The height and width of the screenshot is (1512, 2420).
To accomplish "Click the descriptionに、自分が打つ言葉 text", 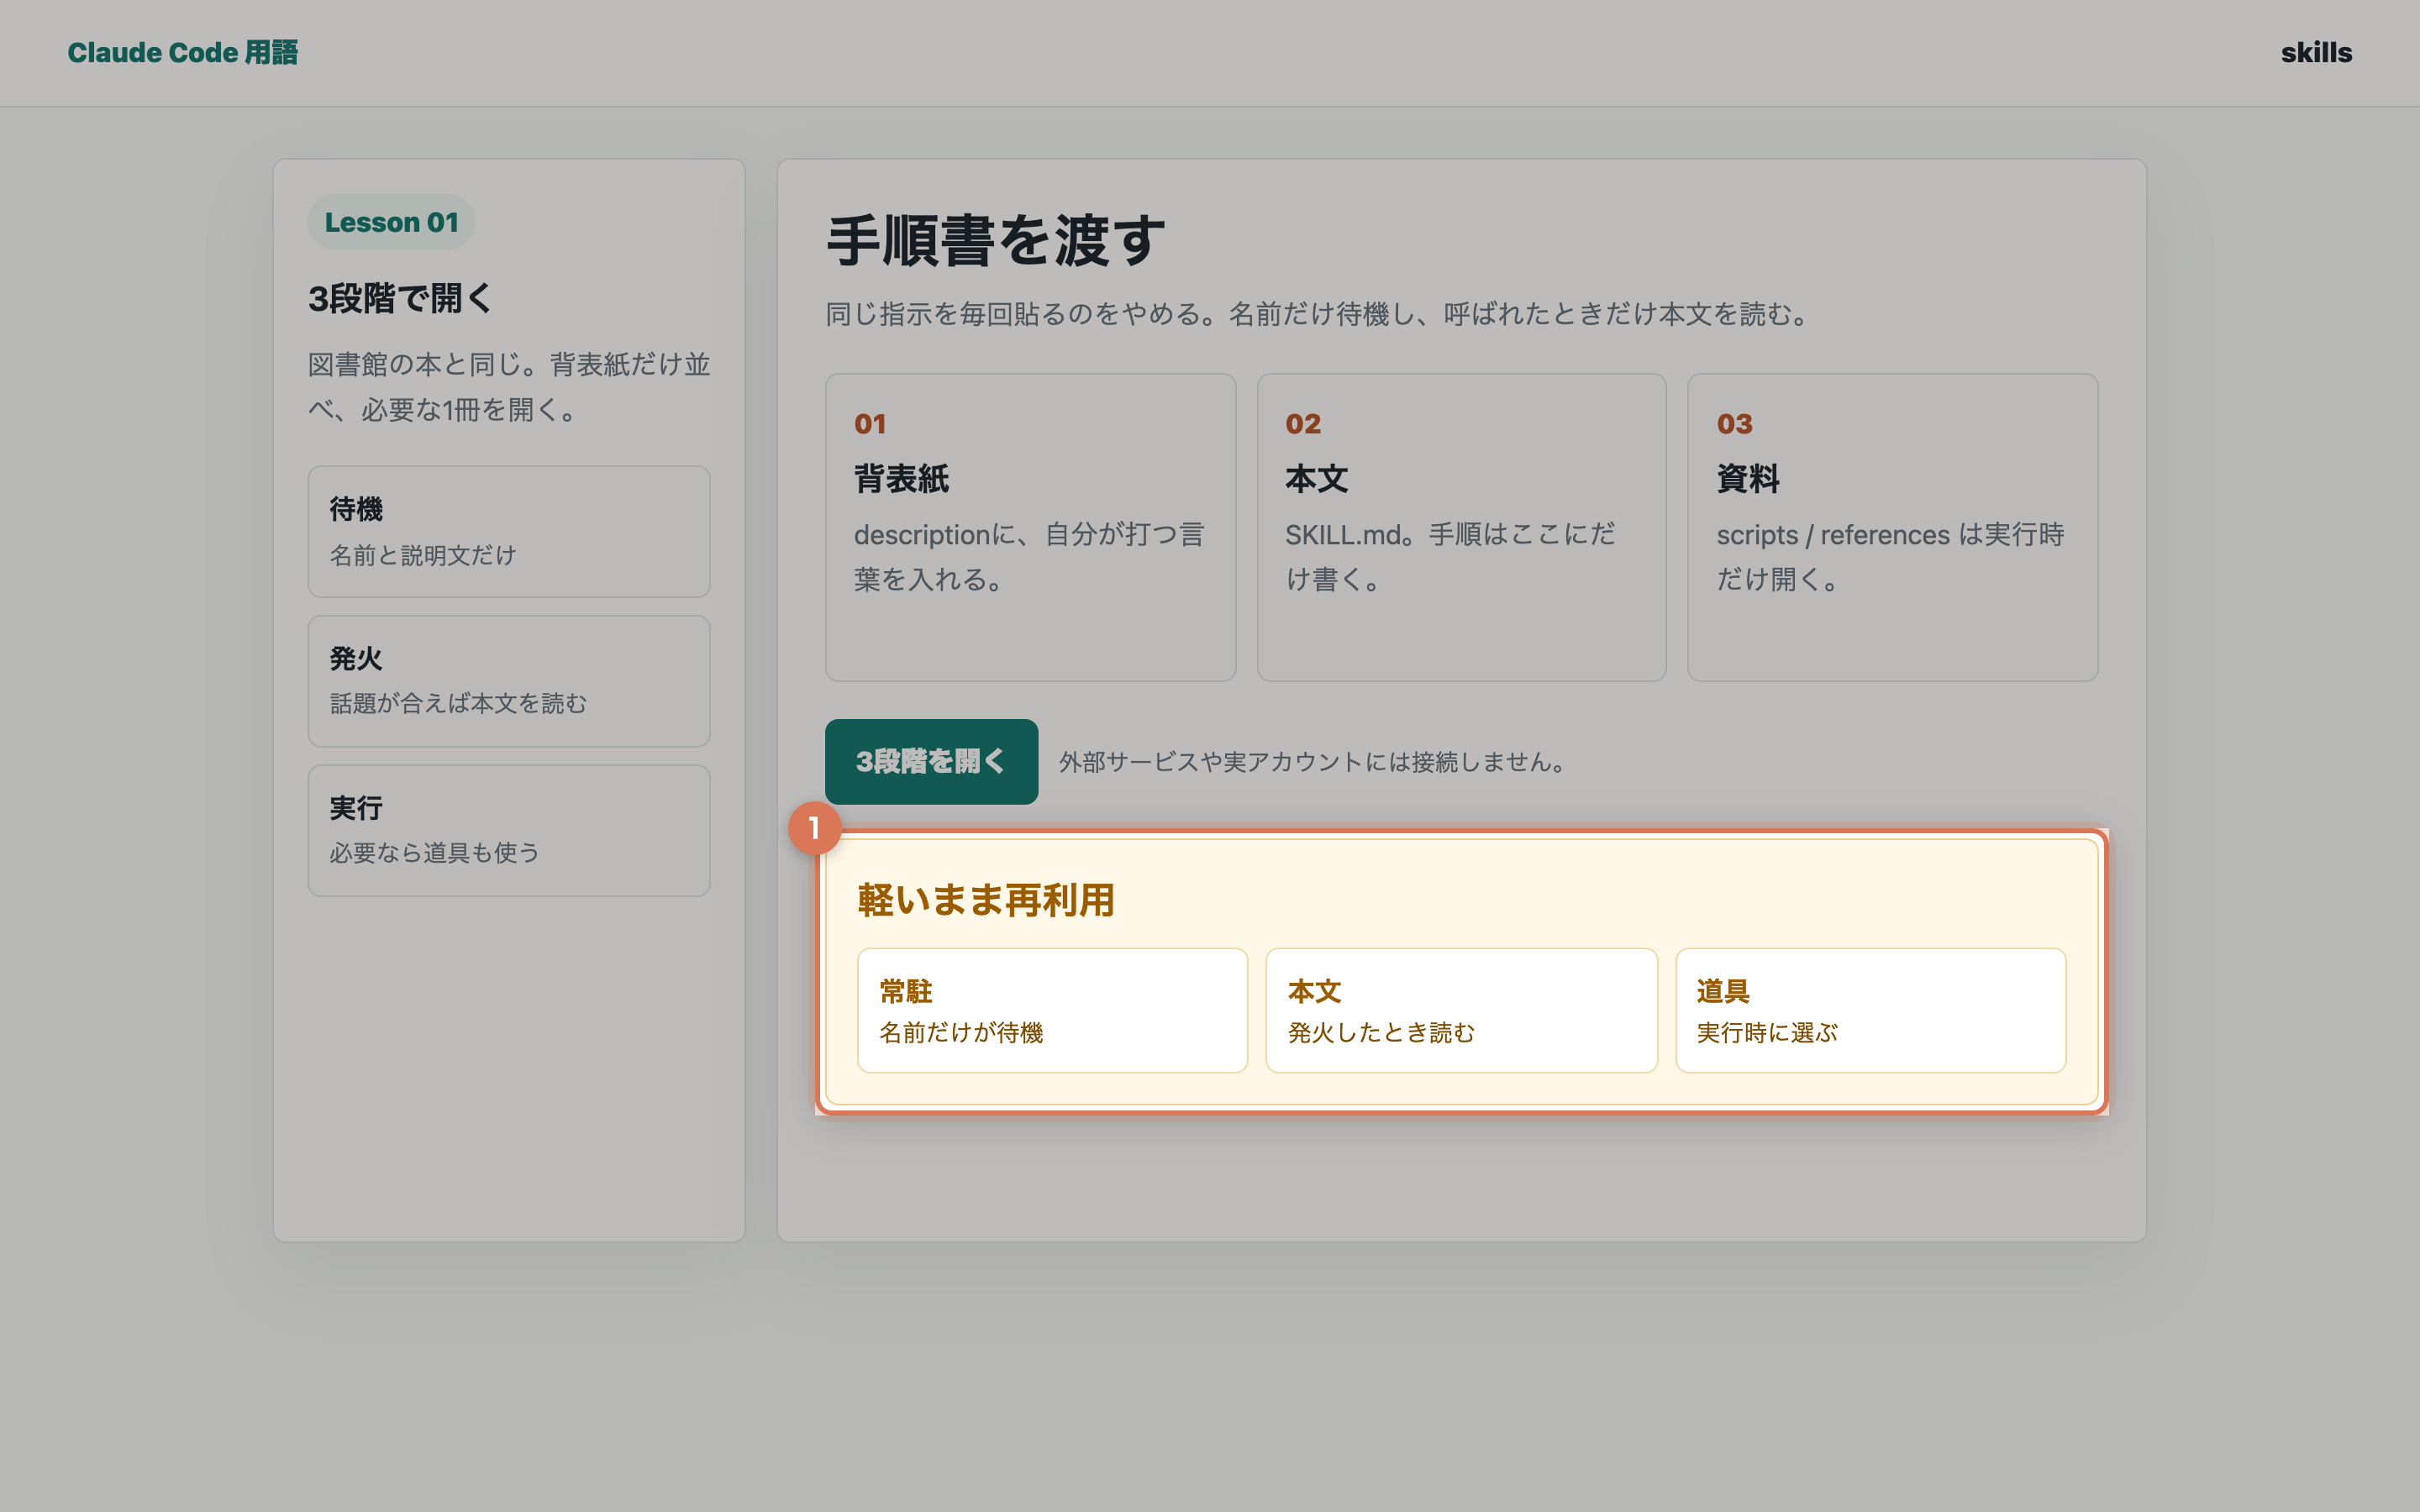I will [1029, 557].
